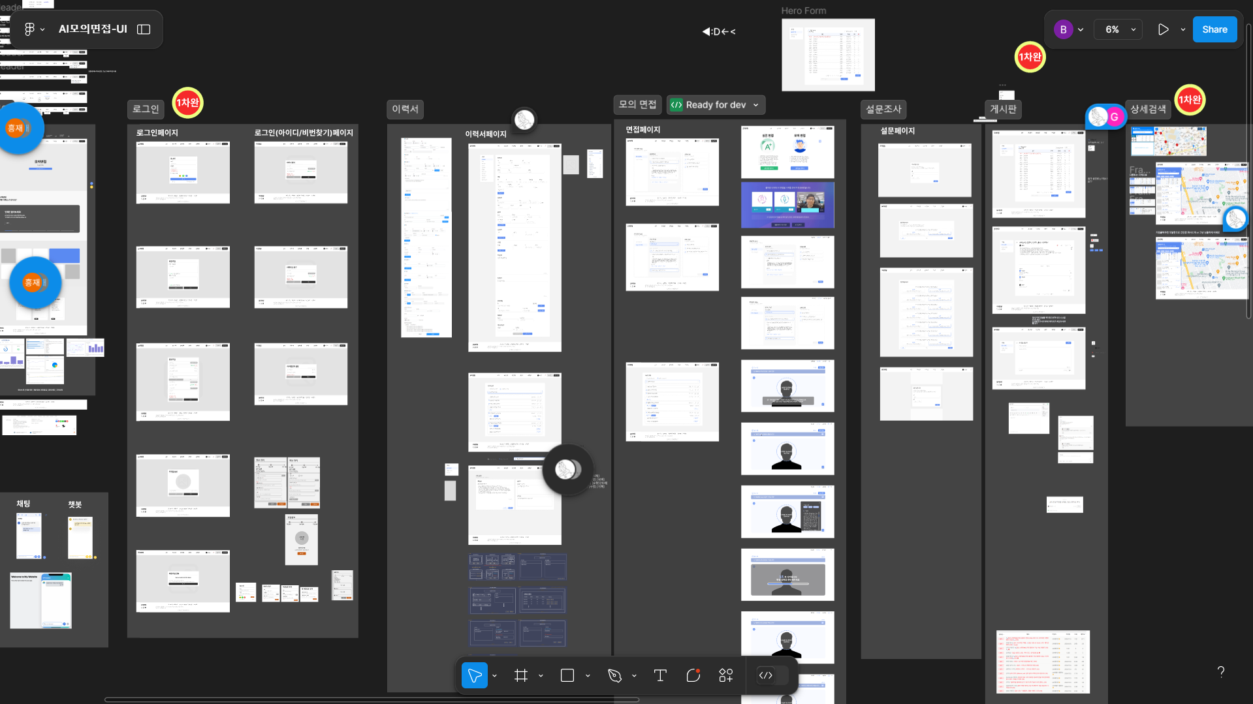1253x704 pixels.
Task: Open the Figma main menu
Action: (34, 29)
